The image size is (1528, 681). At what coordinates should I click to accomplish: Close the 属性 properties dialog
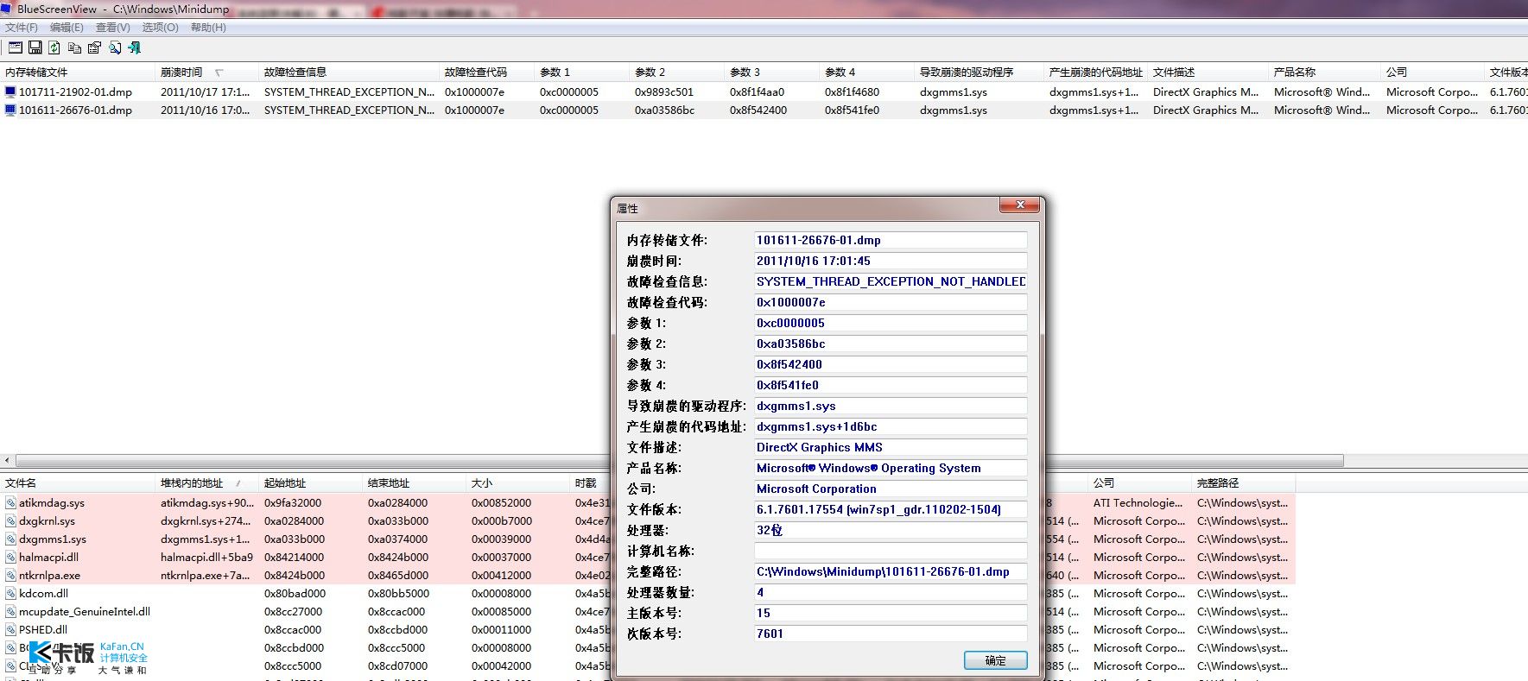(1020, 205)
